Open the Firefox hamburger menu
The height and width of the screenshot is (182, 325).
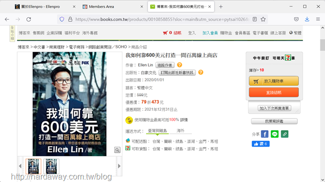click(318, 19)
